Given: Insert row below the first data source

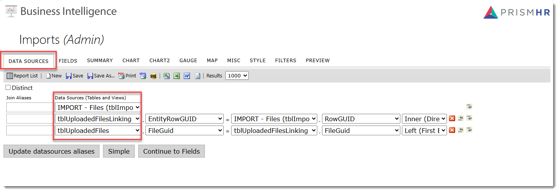Looking at the screenshot, I should pyautogui.click(x=469, y=107).
